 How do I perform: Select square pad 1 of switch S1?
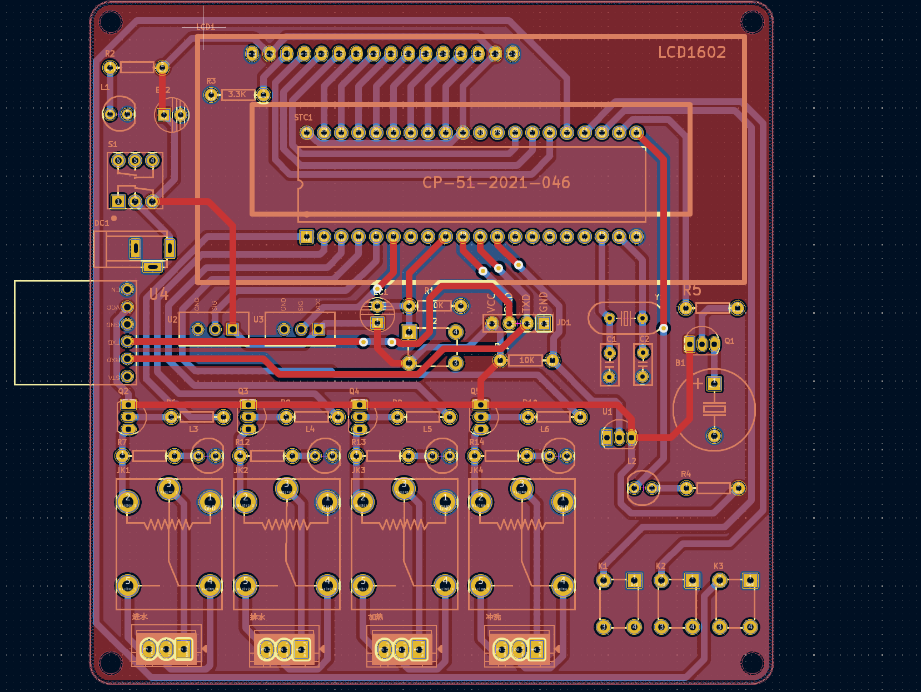pos(118,201)
